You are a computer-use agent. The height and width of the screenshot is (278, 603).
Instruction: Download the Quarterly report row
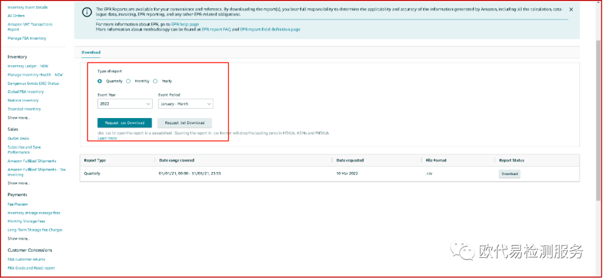(510, 174)
